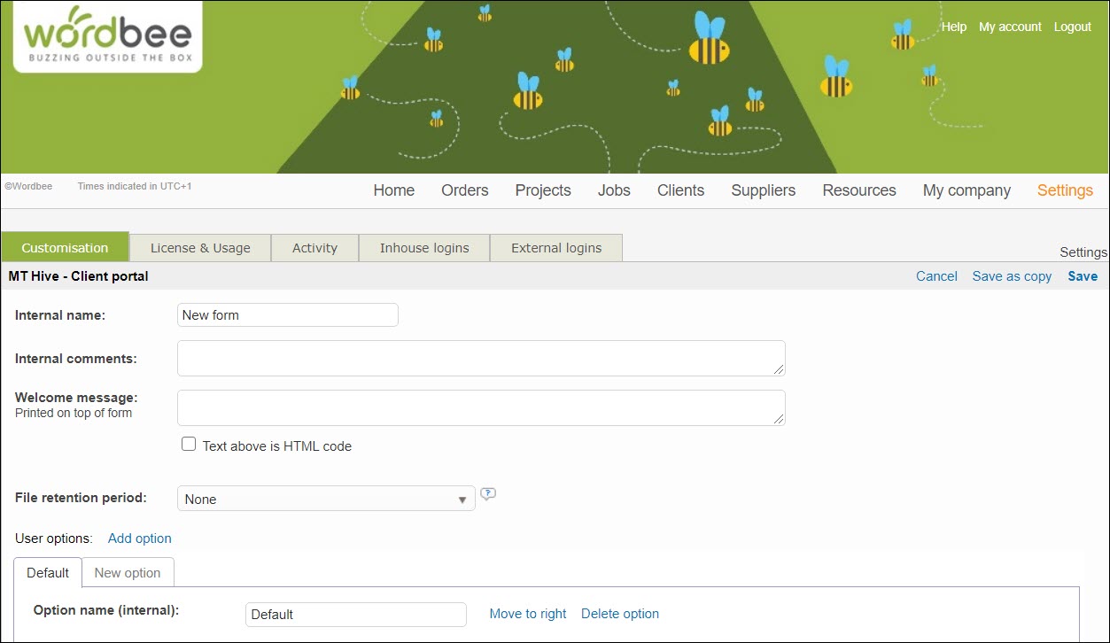1110x643 pixels.
Task: Click the Add option link
Action: pos(140,538)
